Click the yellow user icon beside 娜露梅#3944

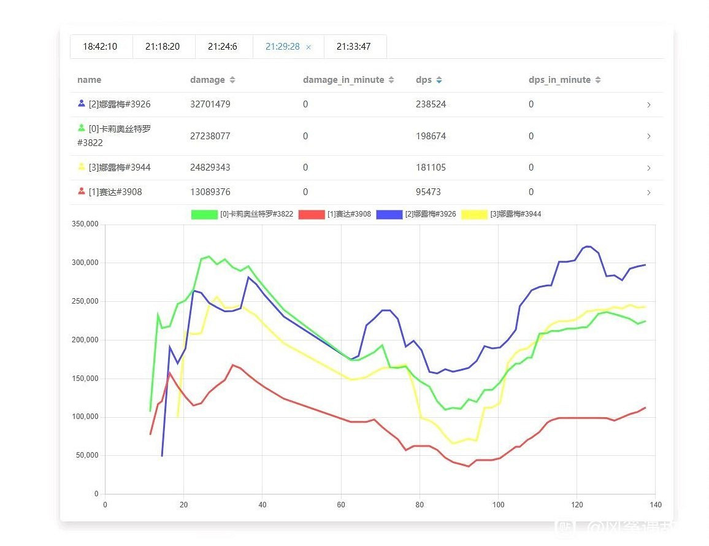point(82,167)
